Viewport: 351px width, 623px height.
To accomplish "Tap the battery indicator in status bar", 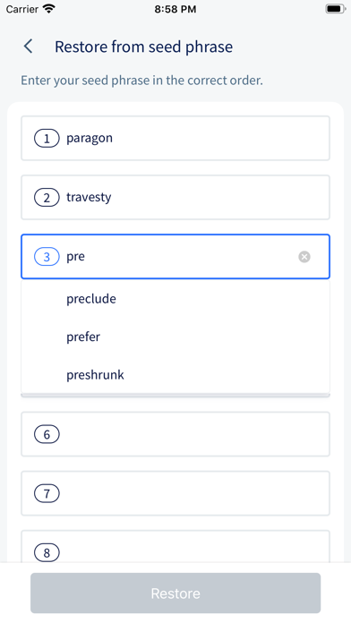I will (335, 9).
